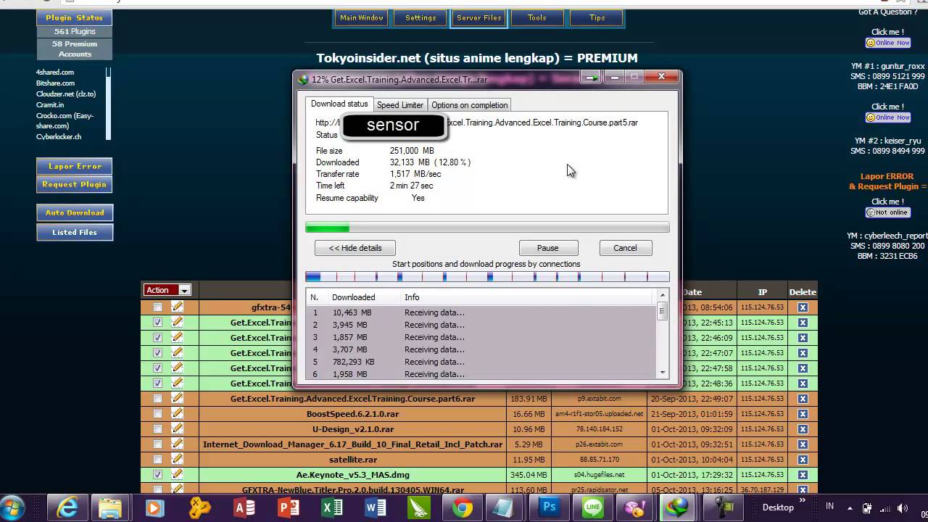Click the Auto Download sidebar button
This screenshot has height=522, width=928.
75,212
